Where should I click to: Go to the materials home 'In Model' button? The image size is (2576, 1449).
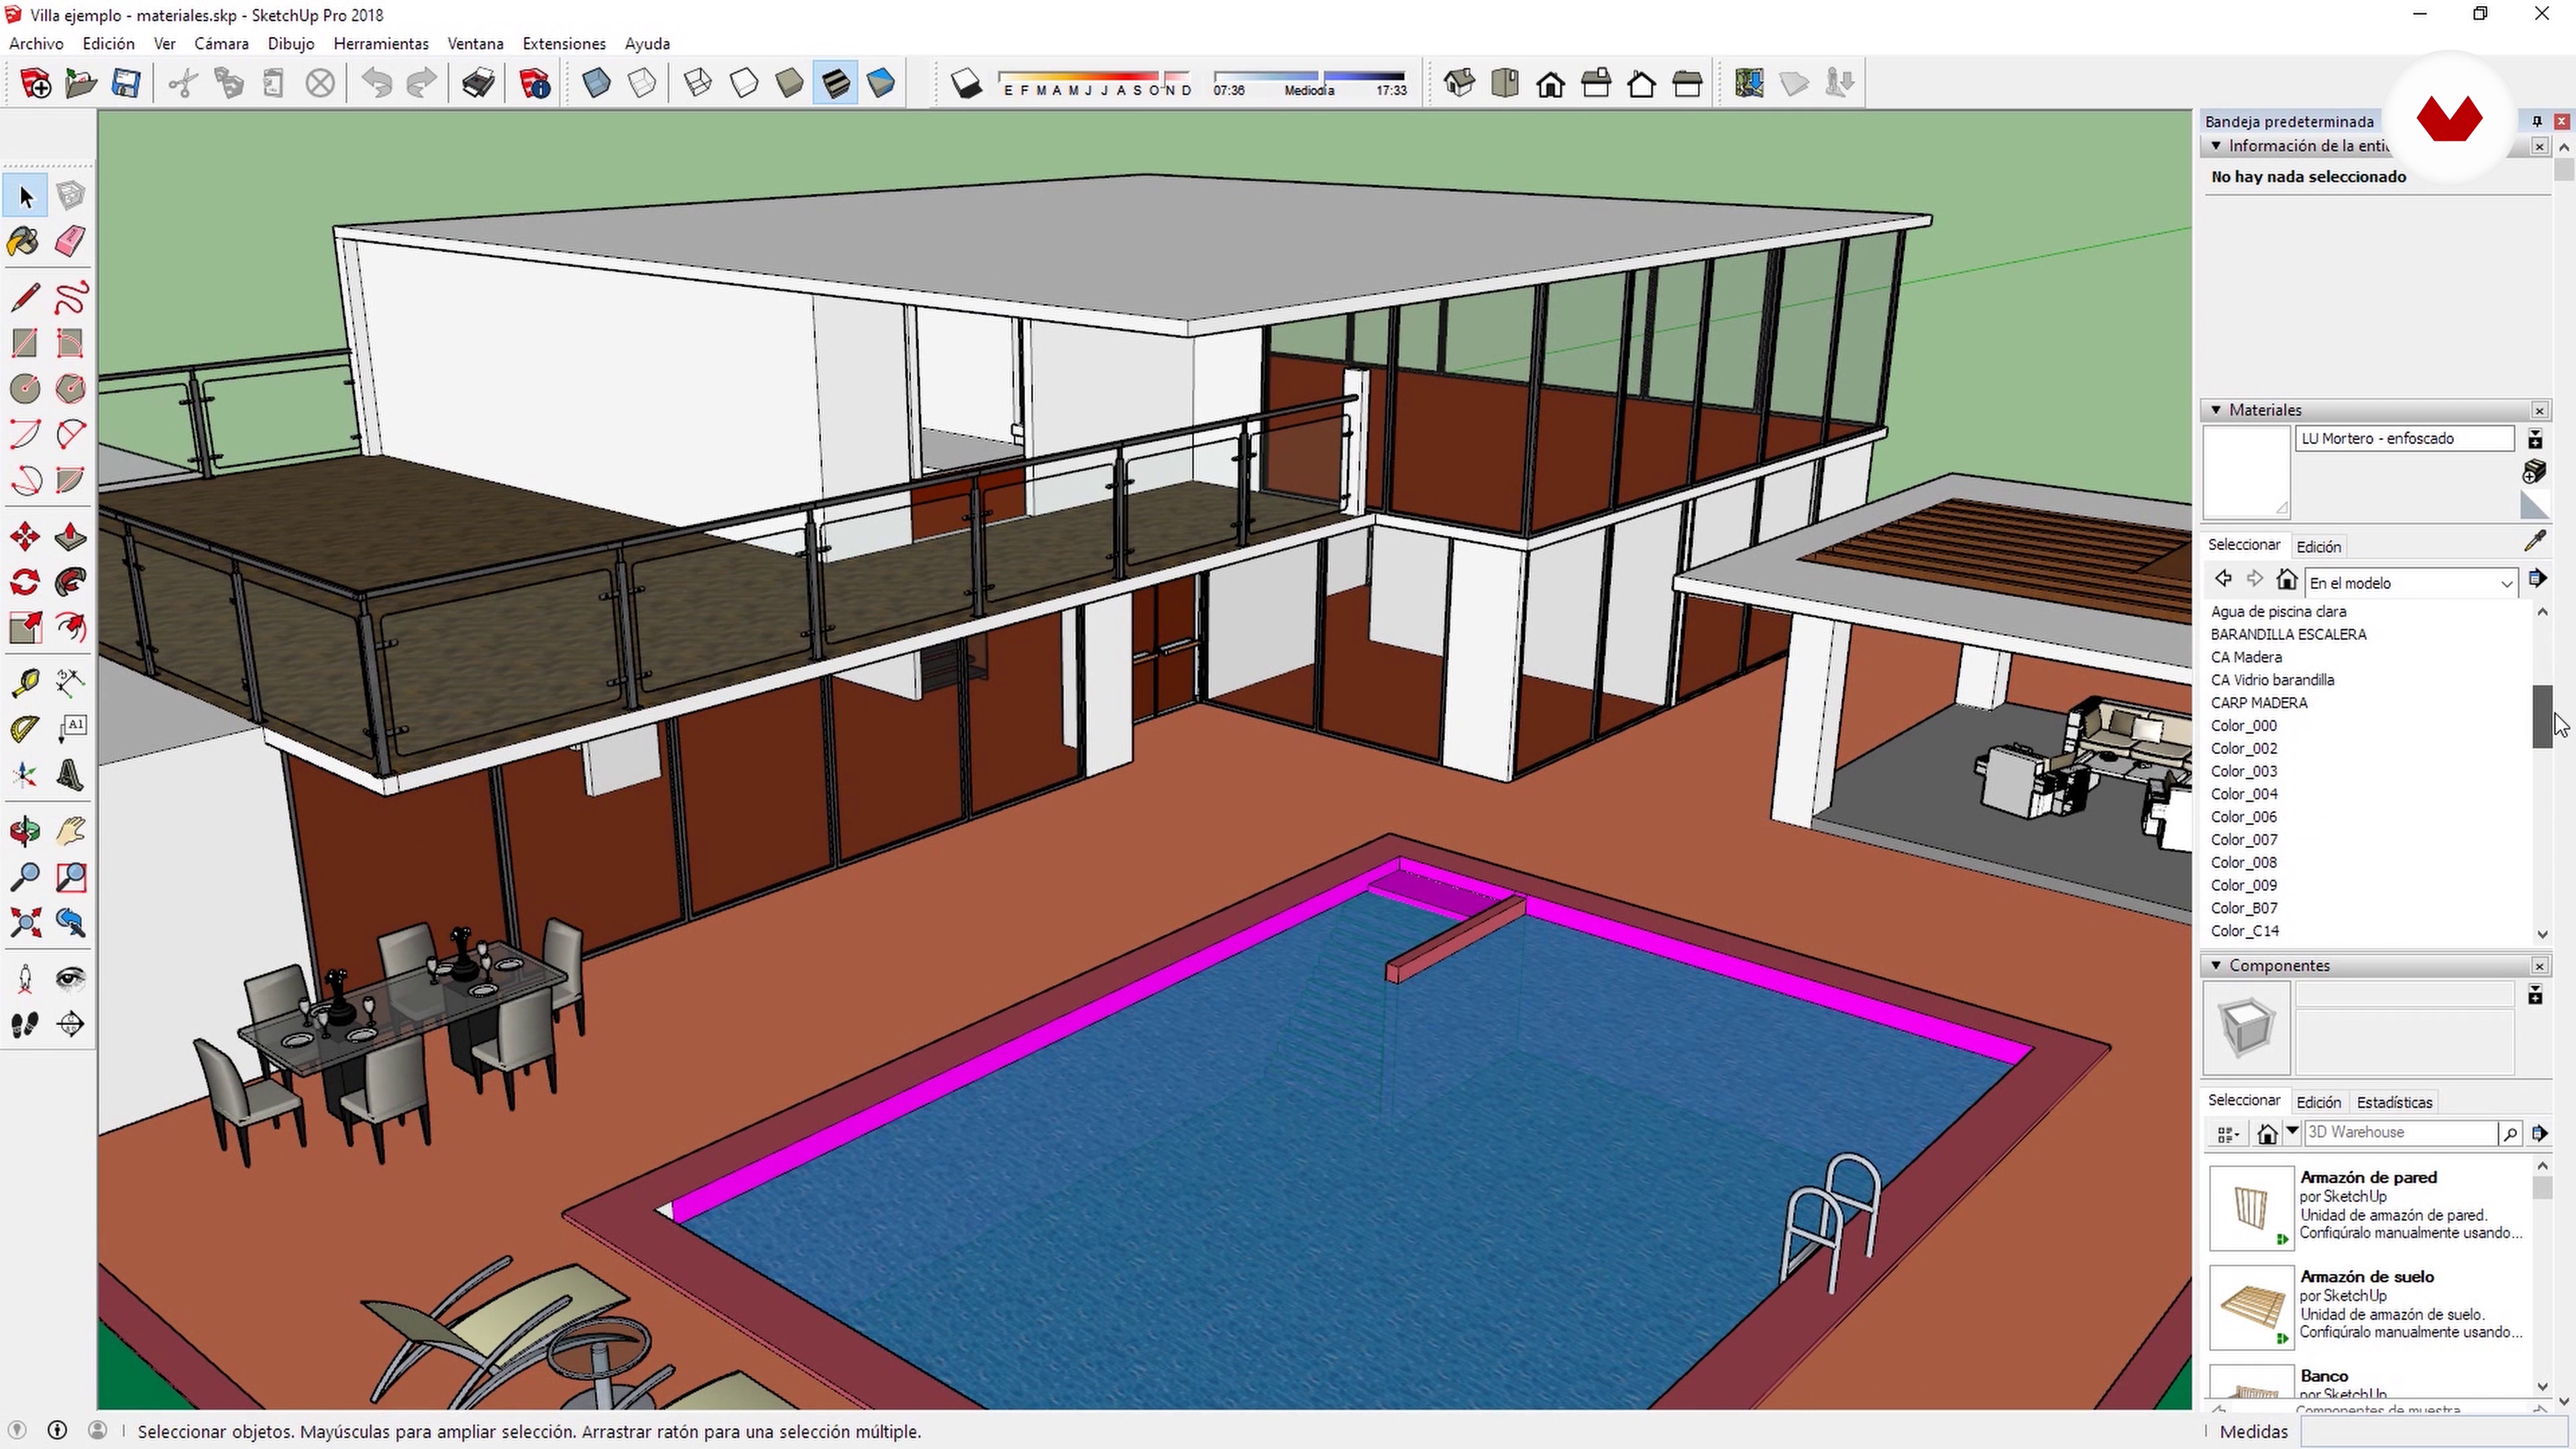coord(2286,579)
